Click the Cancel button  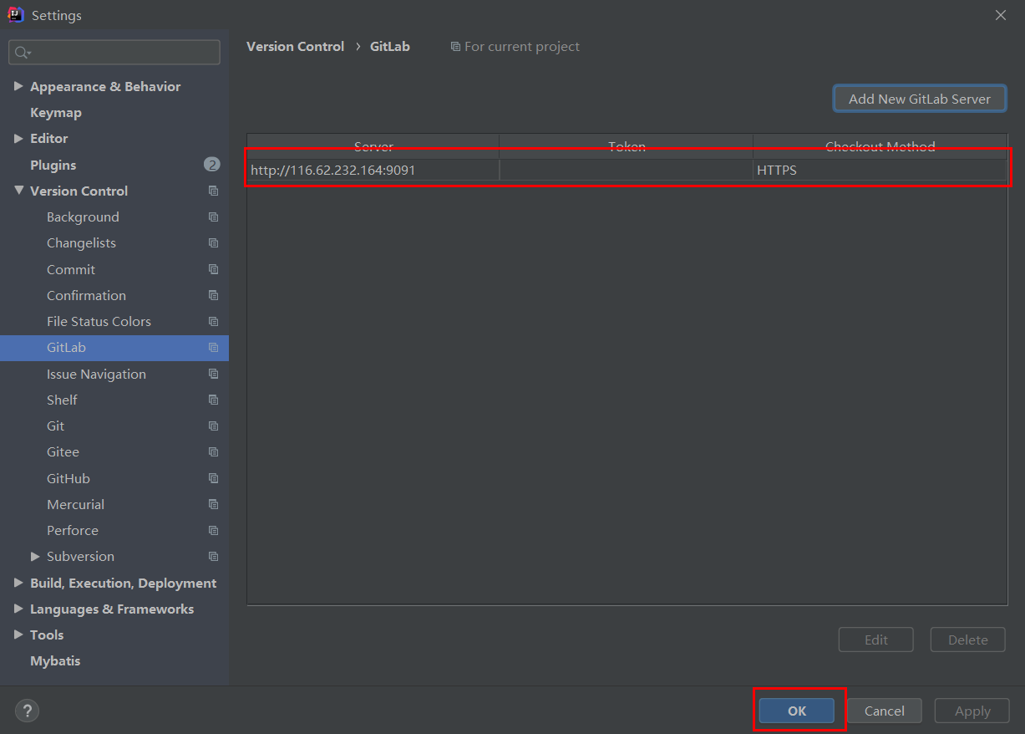[x=885, y=711]
